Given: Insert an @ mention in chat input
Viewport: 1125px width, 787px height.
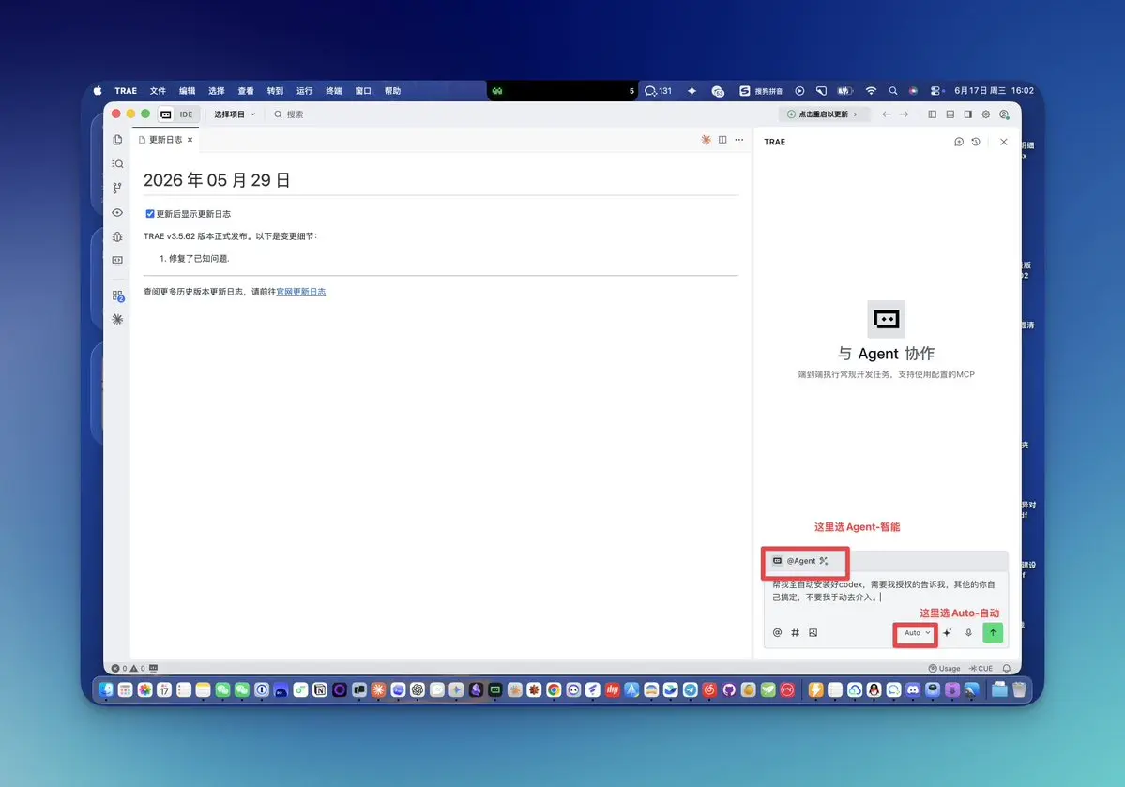Looking at the screenshot, I should (x=777, y=633).
